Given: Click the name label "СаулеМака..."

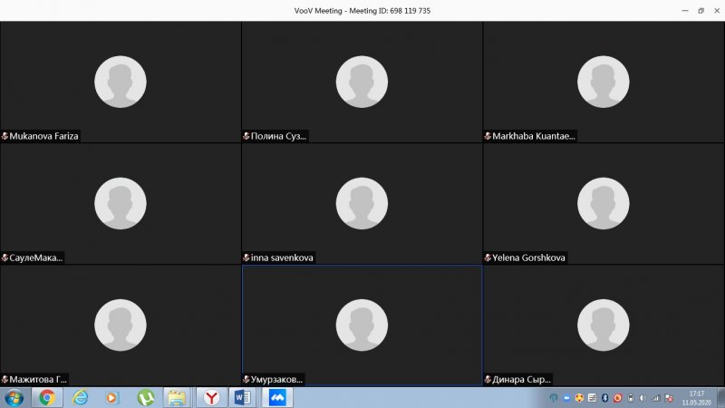Looking at the screenshot, I should (x=36, y=257).
